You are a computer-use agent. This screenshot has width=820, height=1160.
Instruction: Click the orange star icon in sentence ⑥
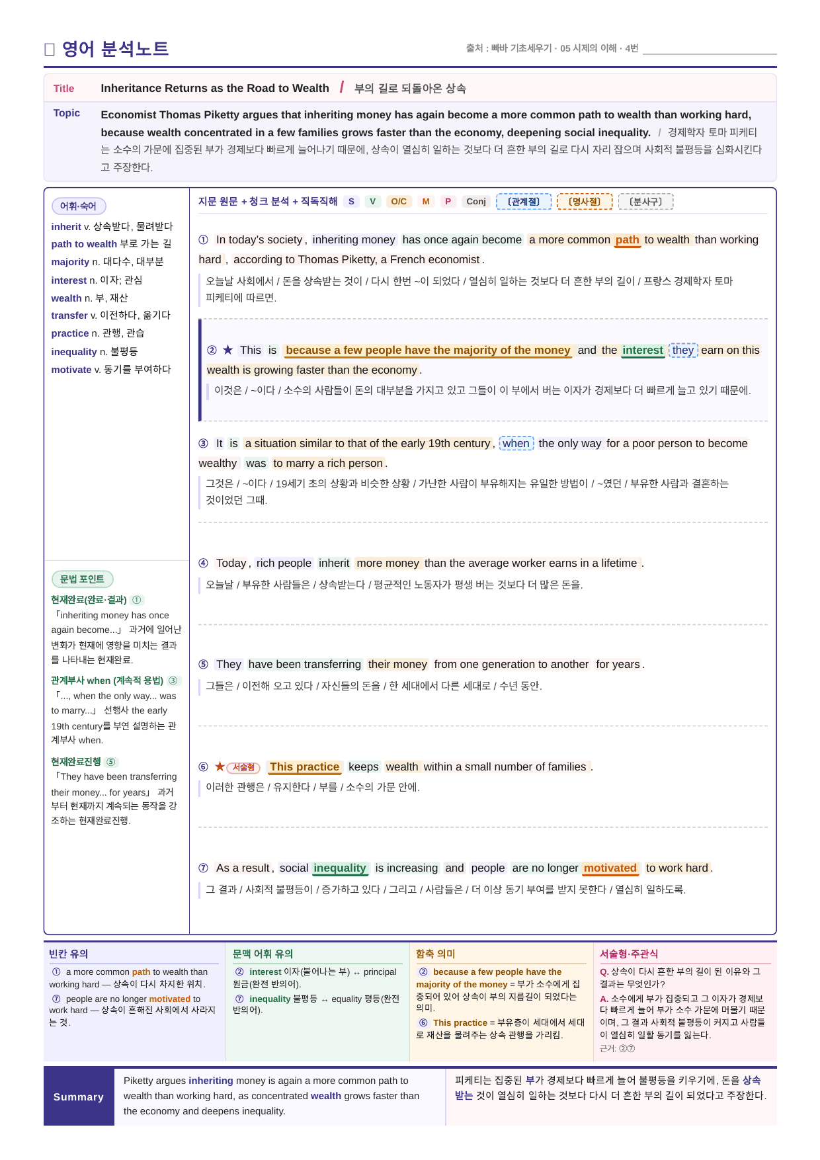(220, 766)
